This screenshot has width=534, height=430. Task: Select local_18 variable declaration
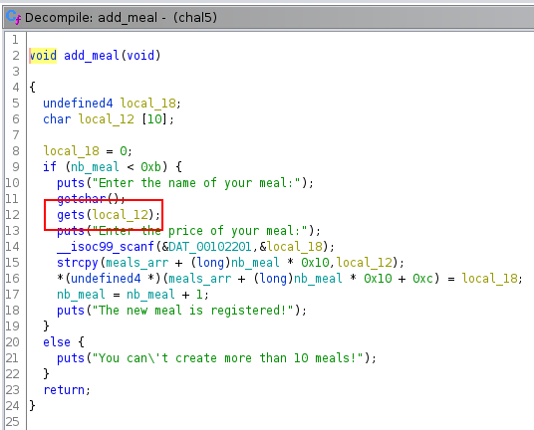pyautogui.click(x=148, y=104)
